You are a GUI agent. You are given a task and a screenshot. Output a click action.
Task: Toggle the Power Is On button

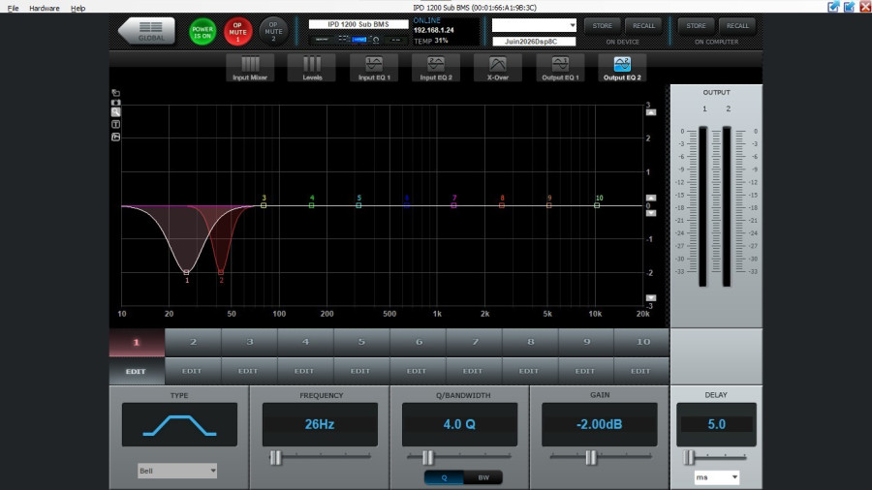pyautogui.click(x=202, y=32)
